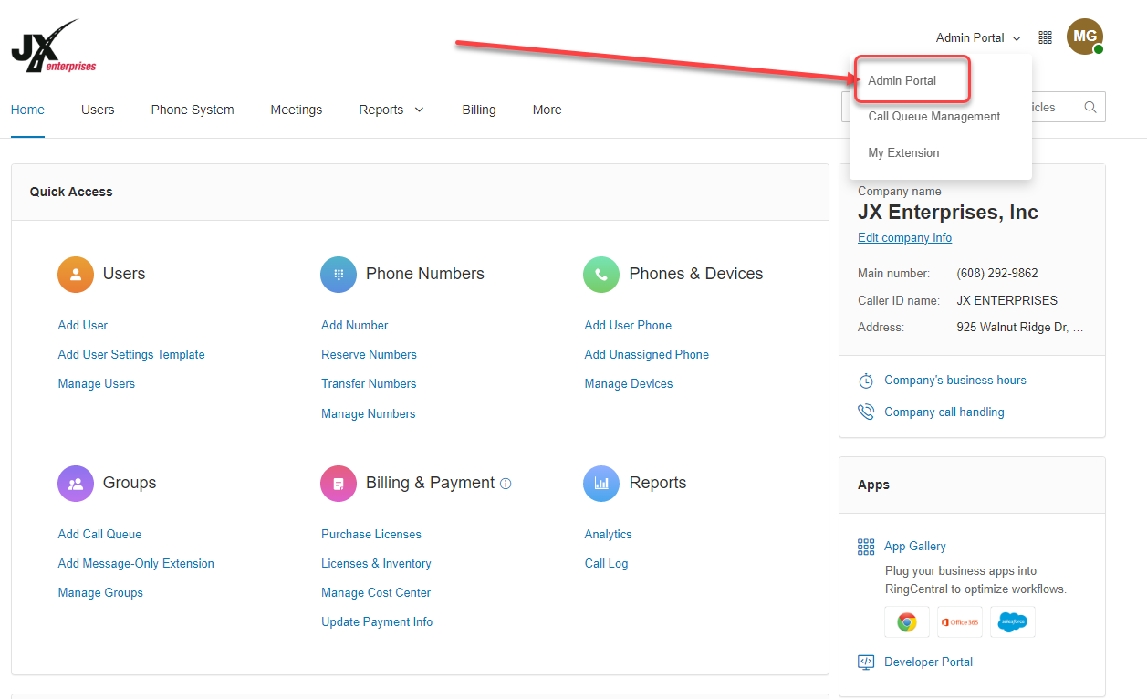Click the search magnifier icon

click(1090, 107)
